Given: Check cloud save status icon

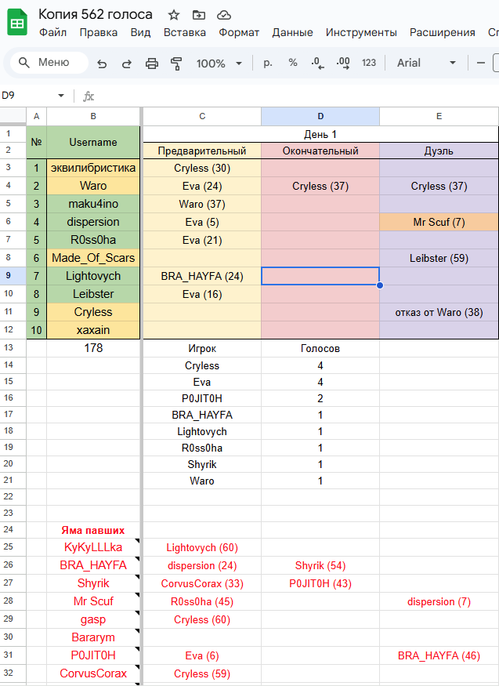Looking at the screenshot, I should pyautogui.click(x=224, y=15).
